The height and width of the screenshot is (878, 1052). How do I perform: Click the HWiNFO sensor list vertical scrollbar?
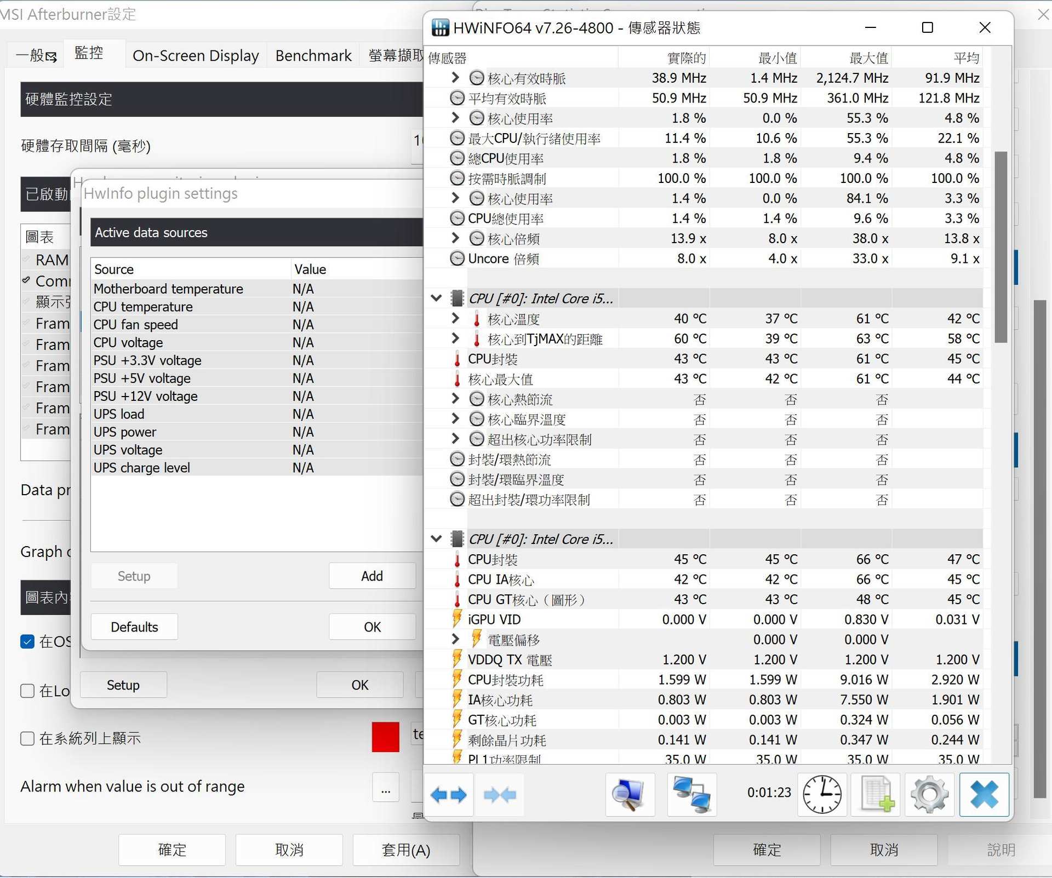1000,246
